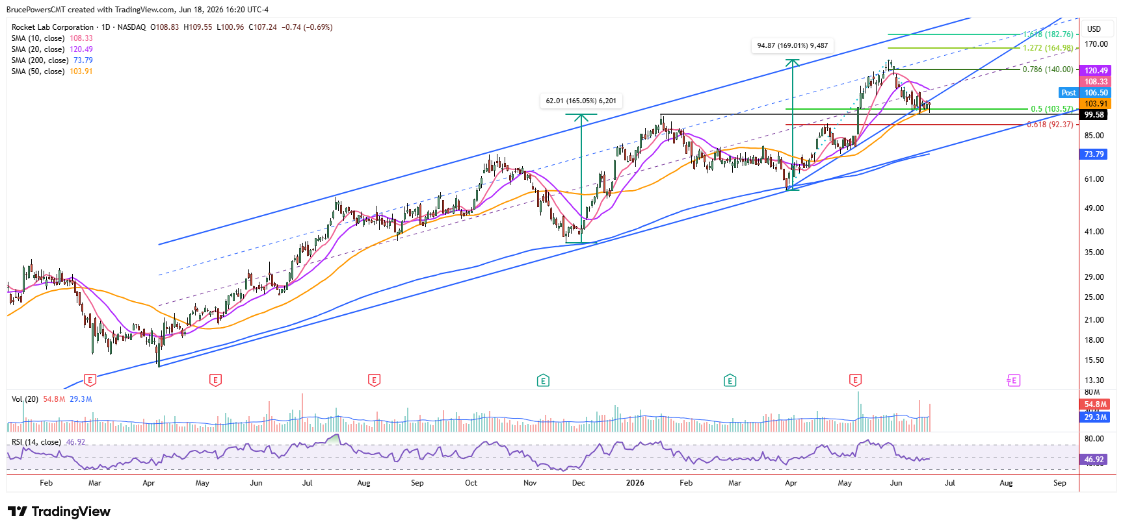Click the green earnings E marker before Mar 2026
This screenshot has height=531, width=1123.
(730, 380)
